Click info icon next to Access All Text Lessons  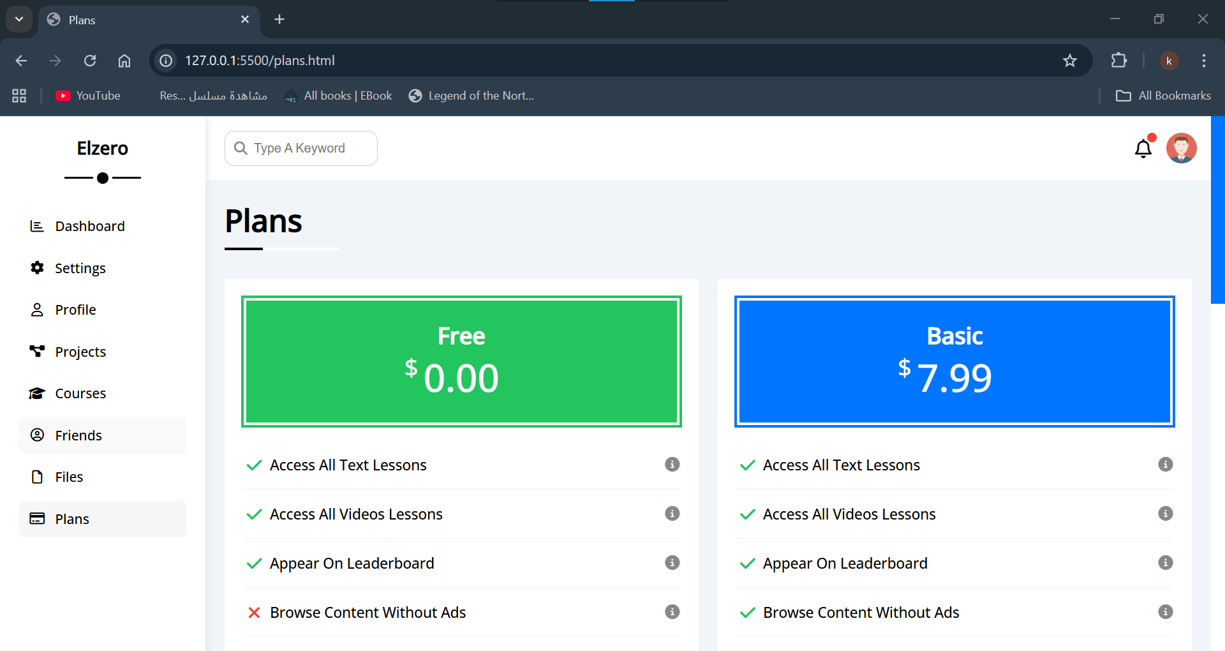(672, 465)
